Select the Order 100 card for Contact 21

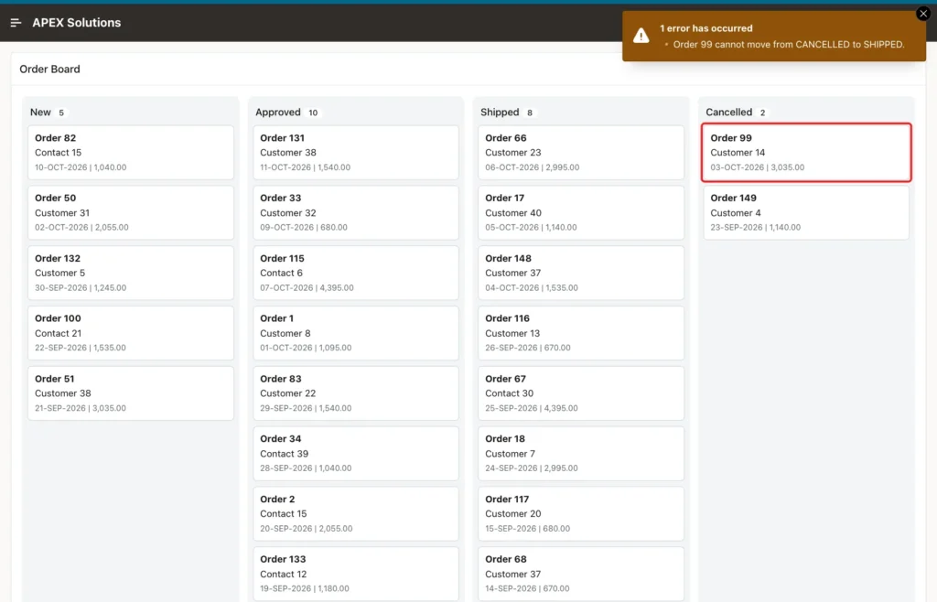(x=130, y=333)
